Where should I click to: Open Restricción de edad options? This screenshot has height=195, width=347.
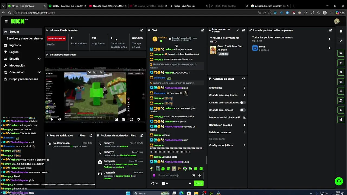tap(227, 125)
